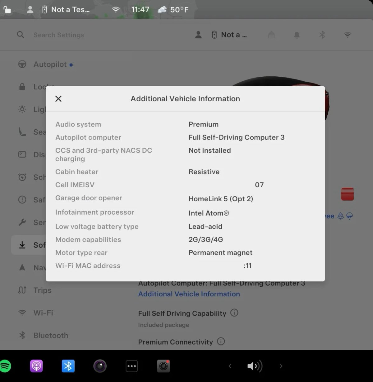Select the '2G/3G/4G' modem value
This screenshot has width=373, height=382.
point(206,240)
